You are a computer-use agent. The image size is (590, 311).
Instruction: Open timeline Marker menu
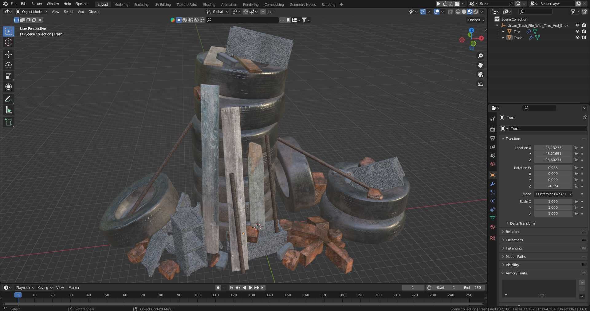[x=74, y=288]
